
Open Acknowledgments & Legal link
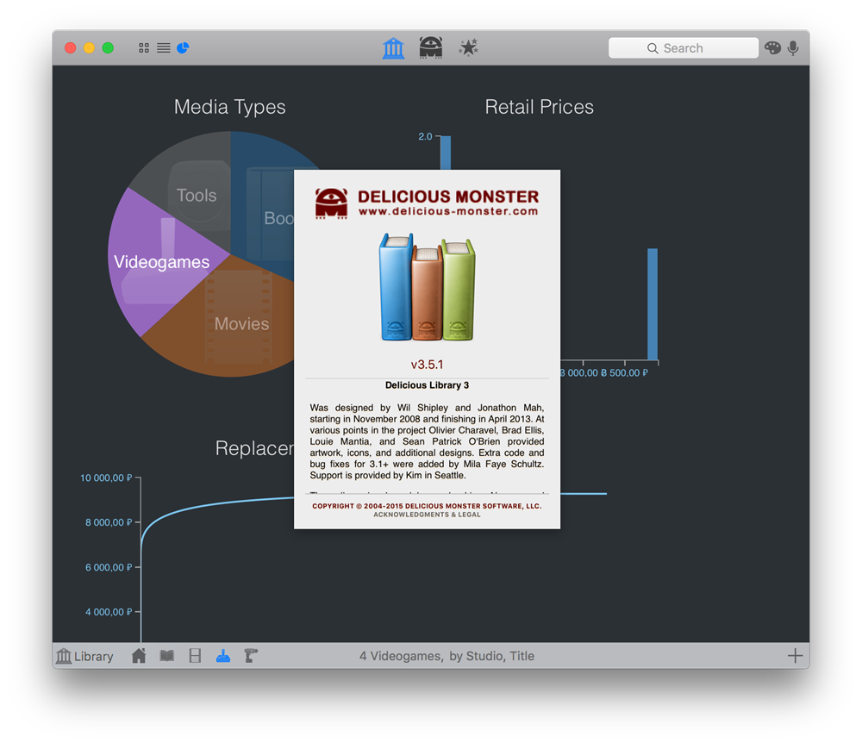click(x=428, y=515)
